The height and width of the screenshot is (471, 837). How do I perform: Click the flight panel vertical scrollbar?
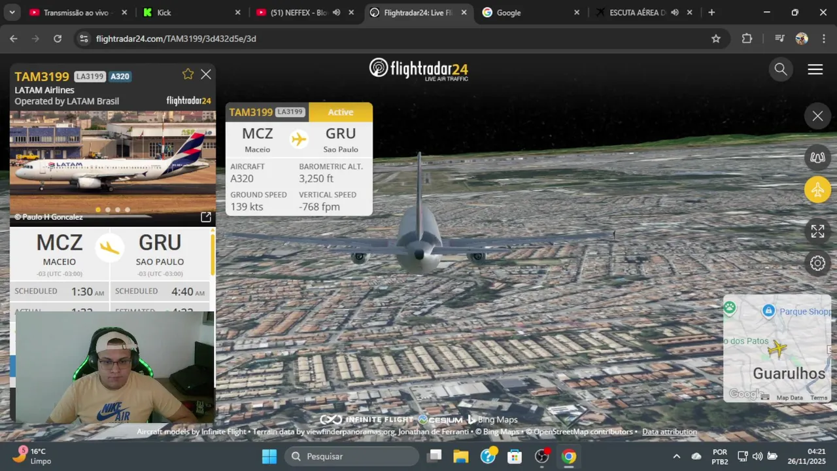pos(212,254)
